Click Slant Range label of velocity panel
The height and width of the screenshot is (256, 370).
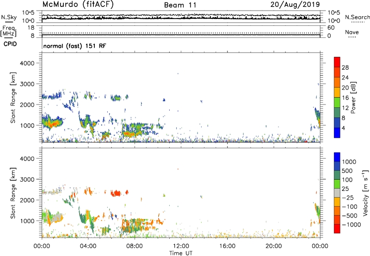pyautogui.click(x=13, y=193)
